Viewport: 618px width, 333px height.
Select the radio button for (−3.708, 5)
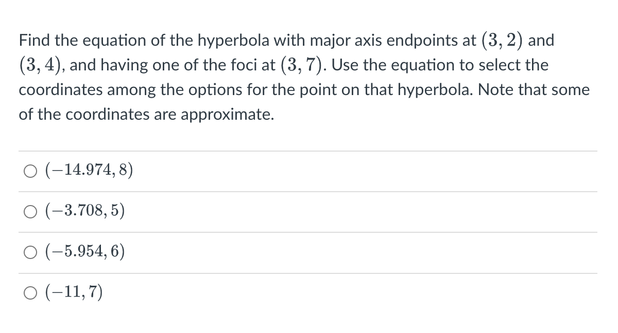pos(30,211)
